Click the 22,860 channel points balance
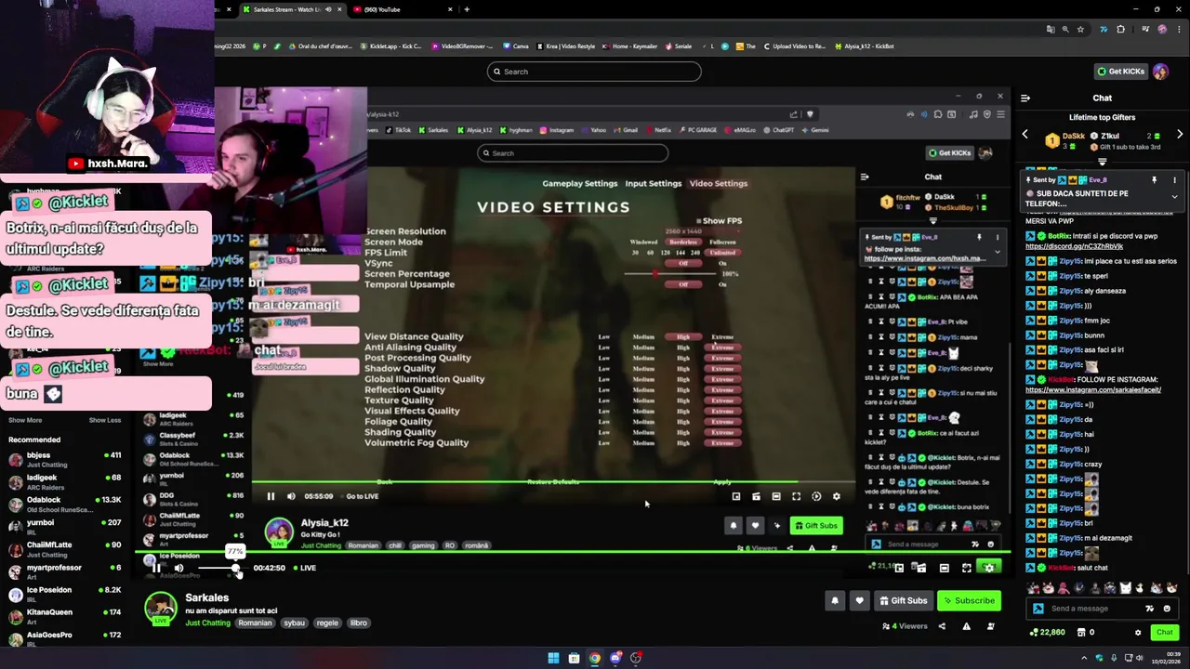1190x669 pixels. tap(1048, 633)
